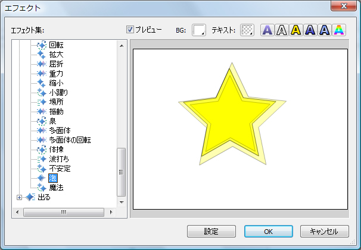Click the icon beside 泡

coord(42,178)
